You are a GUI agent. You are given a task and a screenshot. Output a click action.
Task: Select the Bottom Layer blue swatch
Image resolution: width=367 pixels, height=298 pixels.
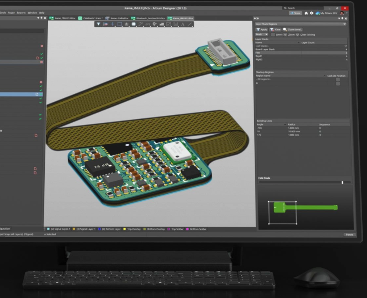click(100, 229)
